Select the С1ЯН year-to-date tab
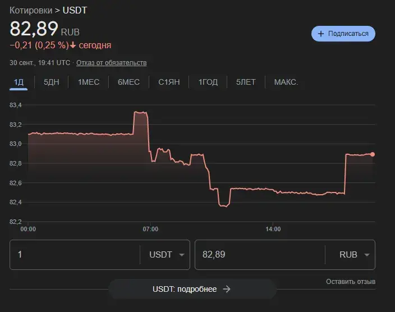Viewport: 395px width, 312px height. (169, 82)
